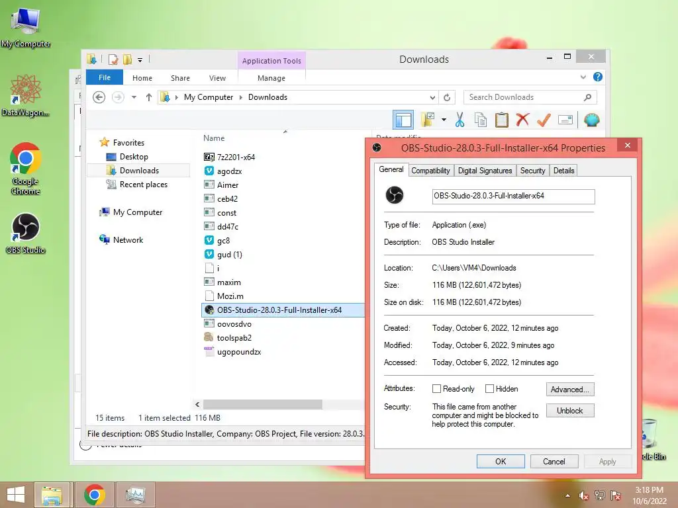Switch to the Share ribbon tab
Image resolution: width=678 pixels, height=508 pixels.
(x=180, y=78)
